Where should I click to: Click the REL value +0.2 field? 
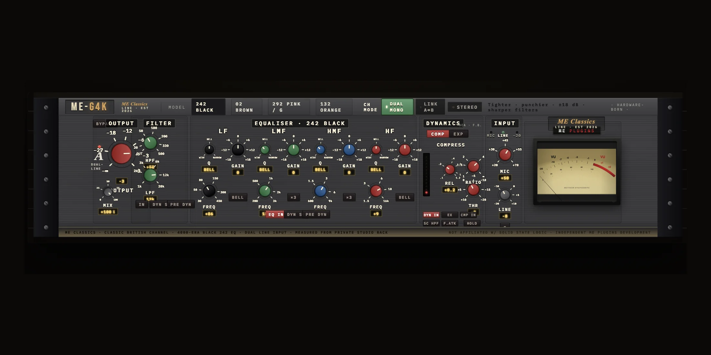[x=450, y=190]
